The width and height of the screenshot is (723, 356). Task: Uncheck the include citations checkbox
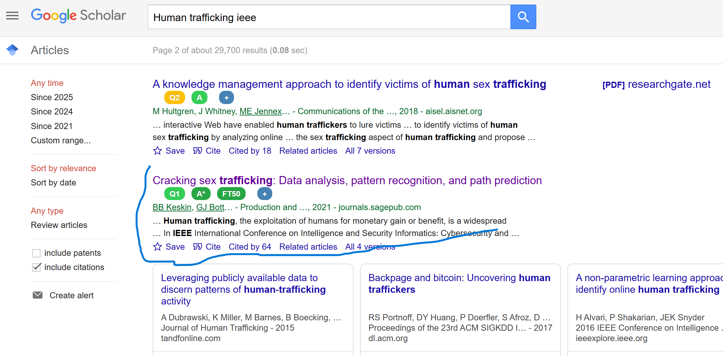[x=36, y=267]
